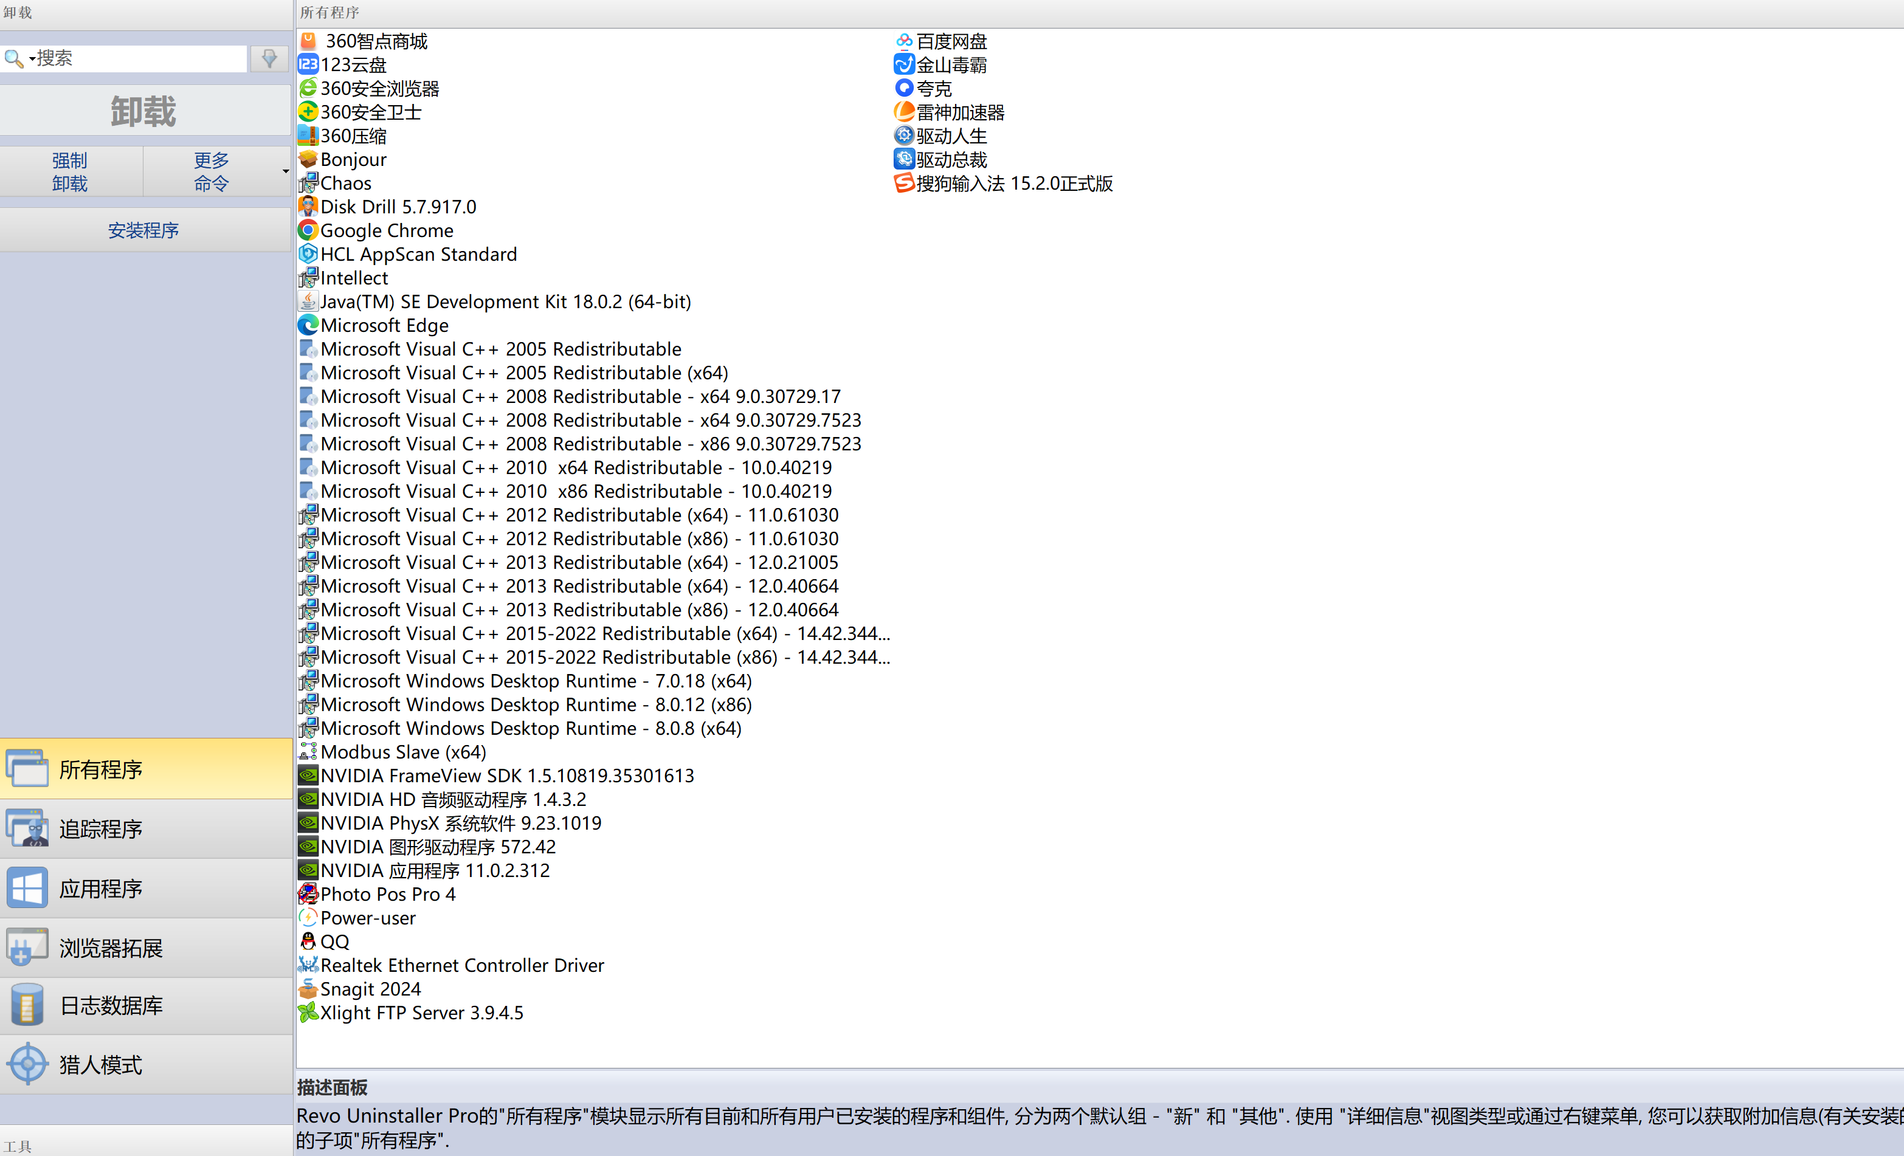Click the 安装程序 button
Screen dimensions: 1904x1156
pyautogui.click(x=145, y=230)
